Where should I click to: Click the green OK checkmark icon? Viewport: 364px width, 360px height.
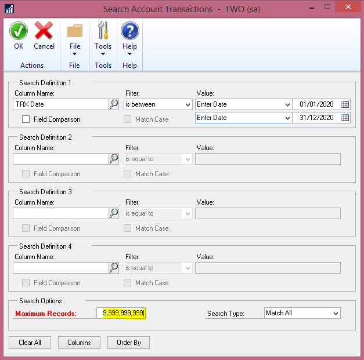tap(19, 31)
